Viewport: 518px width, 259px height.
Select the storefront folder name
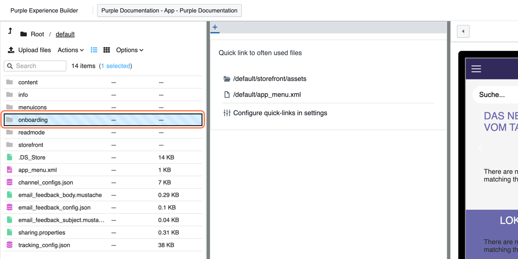pyautogui.click(x=31, y=145)
